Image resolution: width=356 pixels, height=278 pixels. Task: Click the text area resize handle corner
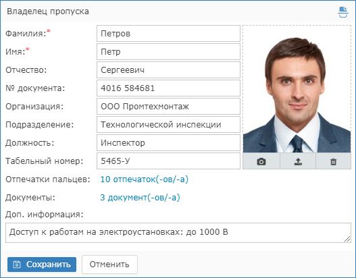[347, 239]
